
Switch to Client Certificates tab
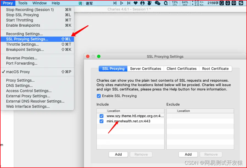(182, 69)
